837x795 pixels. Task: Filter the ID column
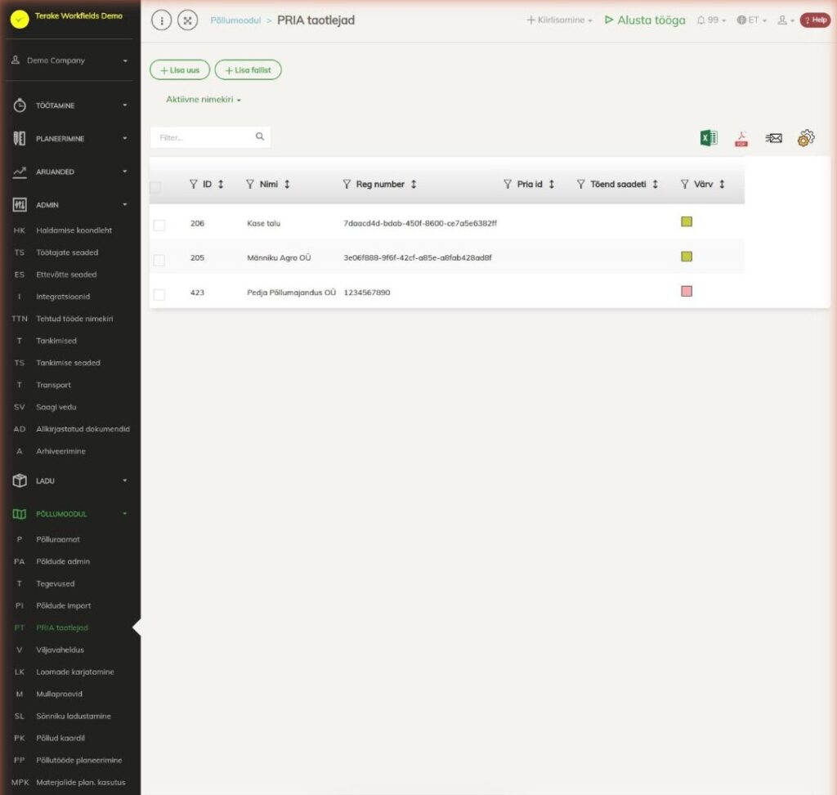pyautogui.click(x=193, y=184)
